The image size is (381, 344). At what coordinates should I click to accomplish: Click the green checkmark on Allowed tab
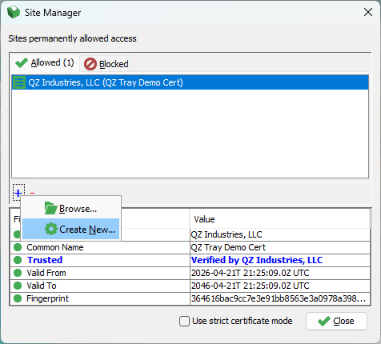(x=22, y=63)
